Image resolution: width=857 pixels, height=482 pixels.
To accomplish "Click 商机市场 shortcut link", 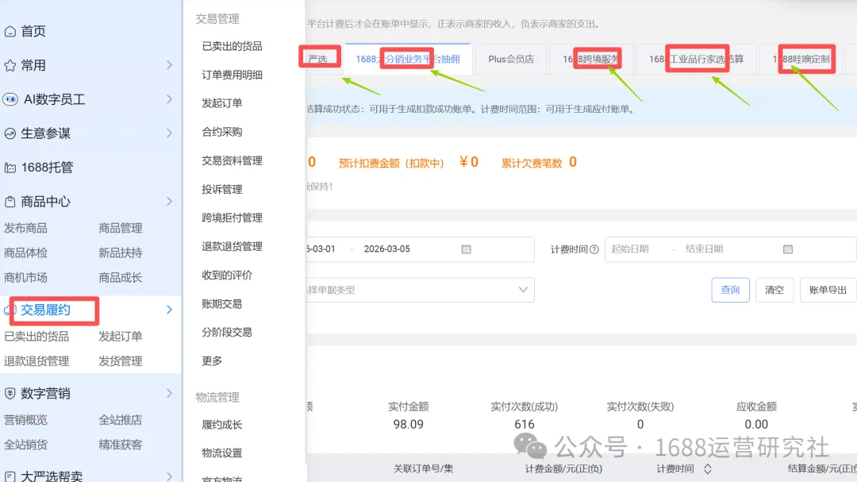I will (25, 278).
